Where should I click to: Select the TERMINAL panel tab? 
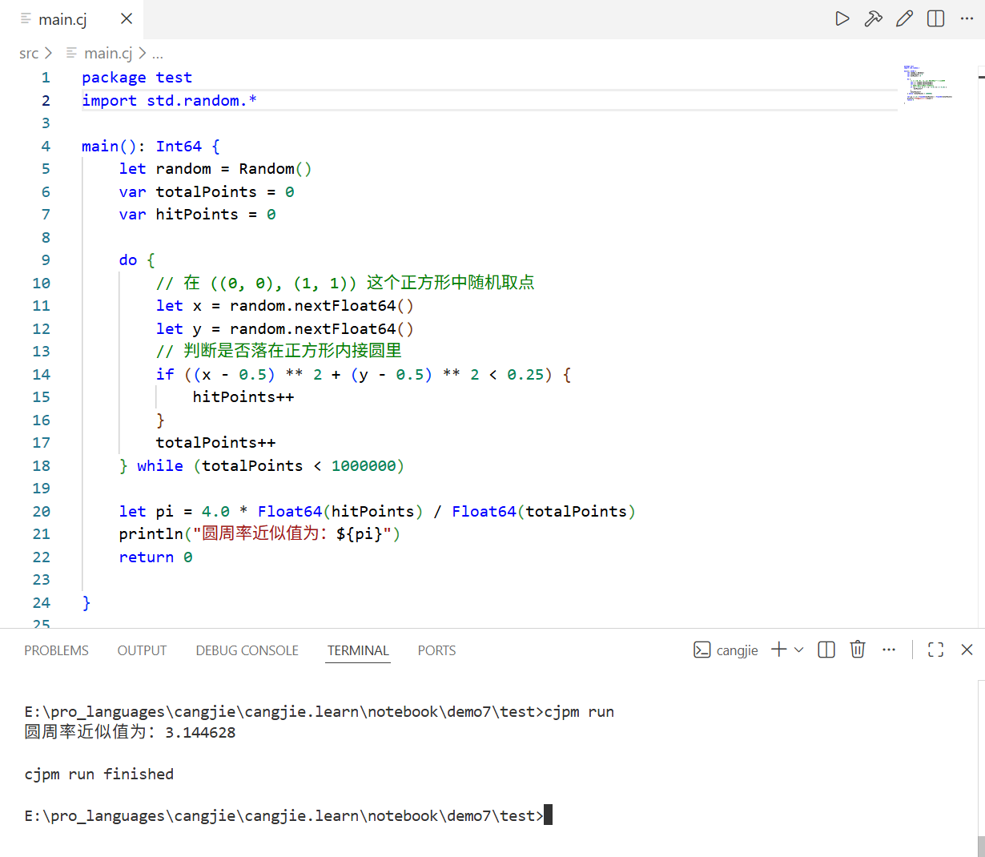(x=358, y=650)
